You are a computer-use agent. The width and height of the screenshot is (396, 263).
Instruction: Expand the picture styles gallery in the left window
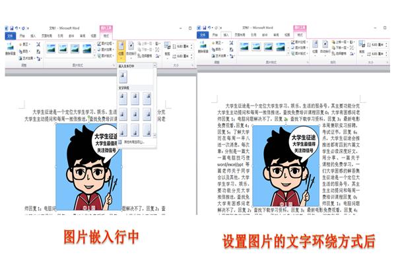click(x=94, y=56)
